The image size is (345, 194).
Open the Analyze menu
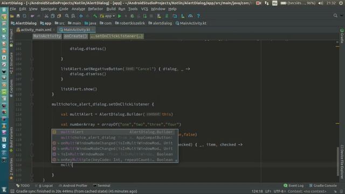tap(78, 9)
